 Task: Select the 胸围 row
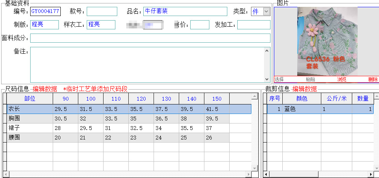click(118, 119)
